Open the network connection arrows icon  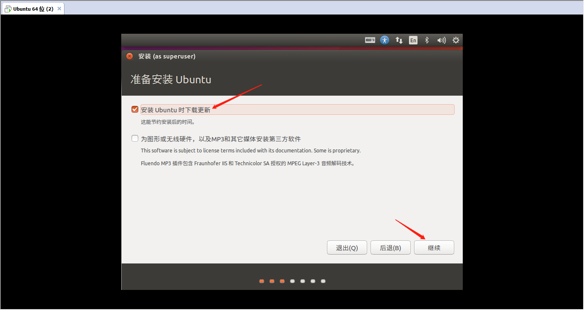[399, 40]
